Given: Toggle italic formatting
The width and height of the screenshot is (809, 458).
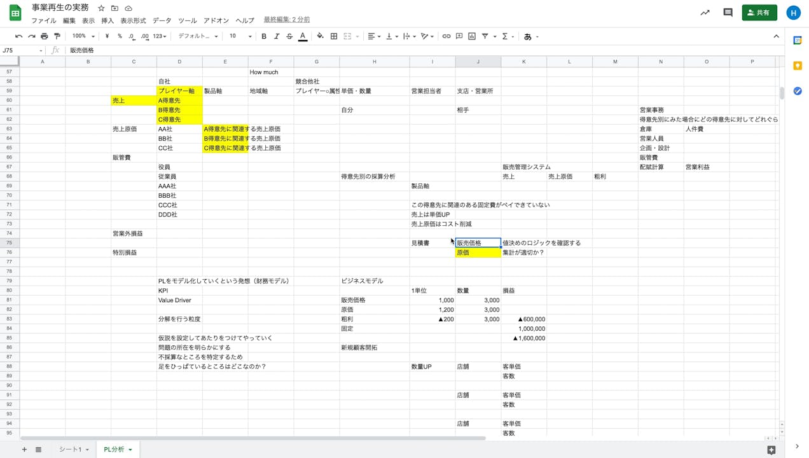Looking at the screenshot, I should pos(276,36).
